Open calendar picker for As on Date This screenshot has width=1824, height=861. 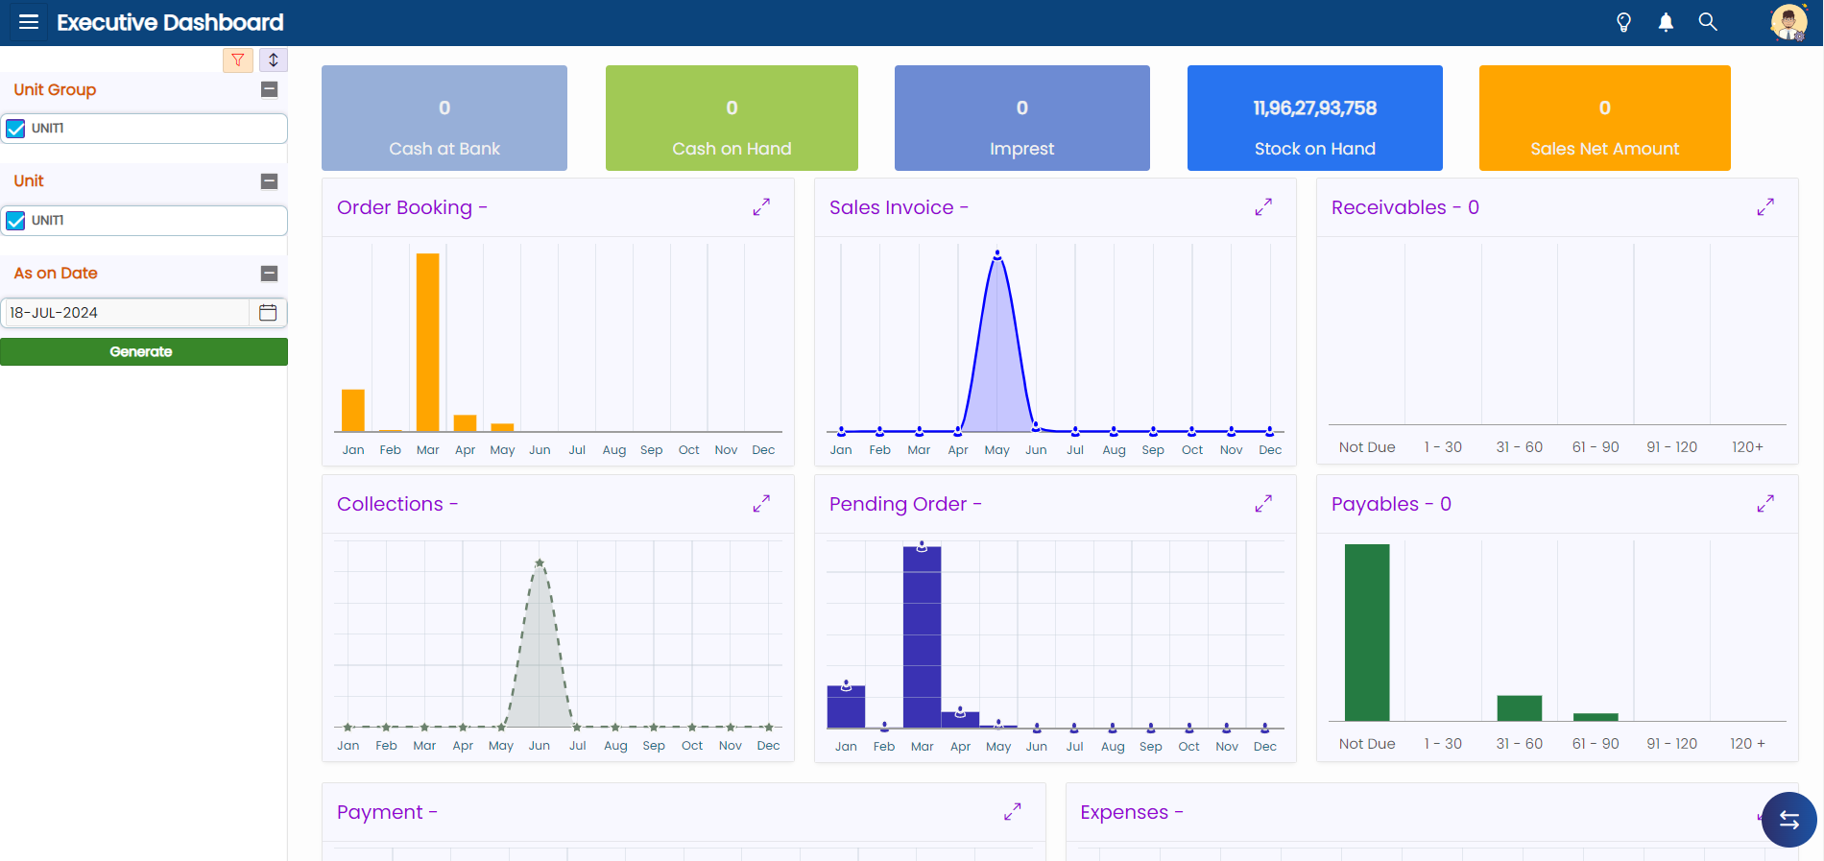click(x=268, y=313)
